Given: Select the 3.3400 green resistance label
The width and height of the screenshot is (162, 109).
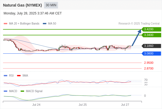Looking at the screenshot, I should pos(151,35).
